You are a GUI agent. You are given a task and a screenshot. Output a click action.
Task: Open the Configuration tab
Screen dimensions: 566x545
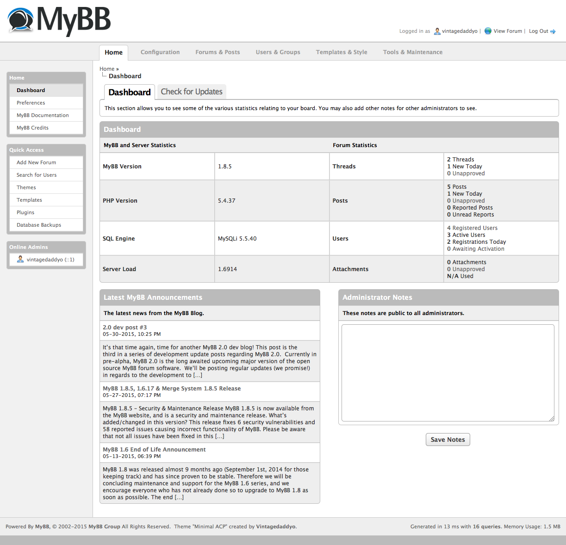[160, 52]
